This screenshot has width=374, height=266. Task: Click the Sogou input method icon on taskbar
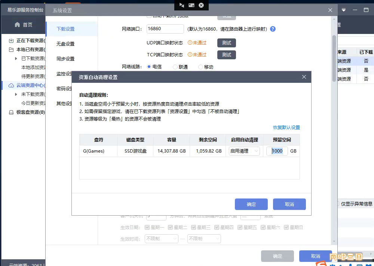point(321,264)
